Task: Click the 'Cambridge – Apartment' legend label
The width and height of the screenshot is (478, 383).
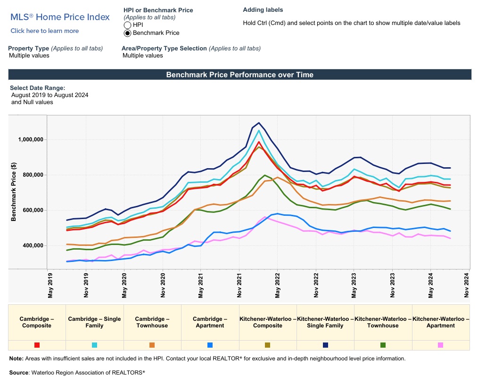Action: [x=210, y=322]
